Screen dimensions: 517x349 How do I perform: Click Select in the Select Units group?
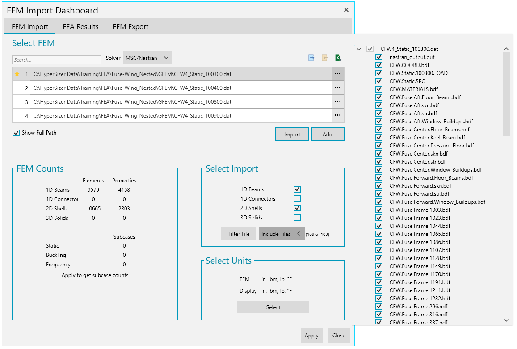coord(273,307)
